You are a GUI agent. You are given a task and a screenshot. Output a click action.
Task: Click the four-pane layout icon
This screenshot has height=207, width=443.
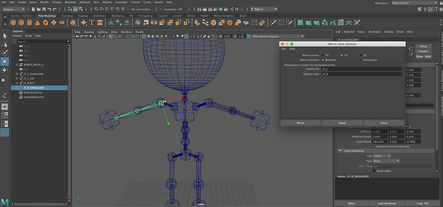pos(5,115)
